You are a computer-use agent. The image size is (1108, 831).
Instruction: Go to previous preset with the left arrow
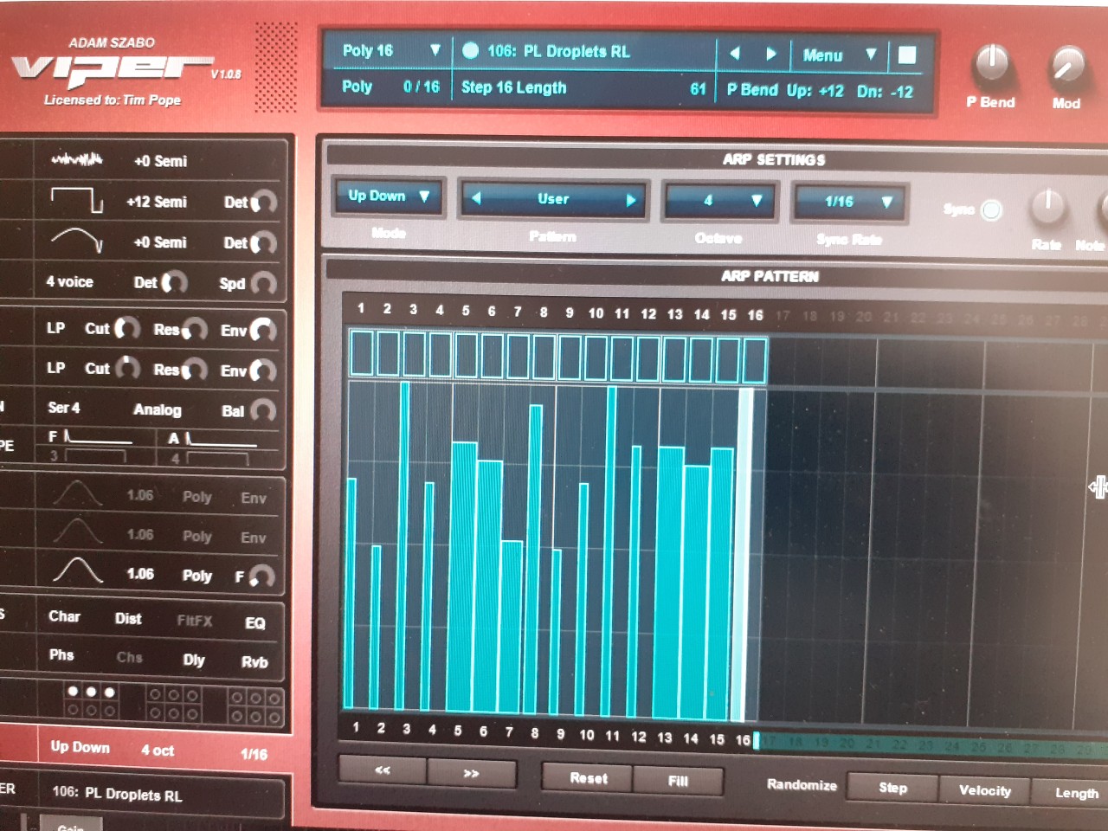[735, 53]
